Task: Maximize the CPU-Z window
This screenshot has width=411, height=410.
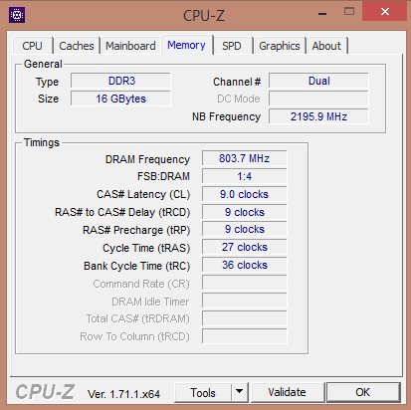Action: pos(349,12)
